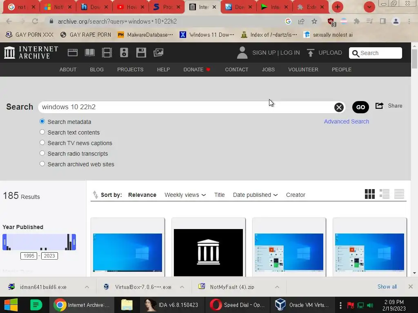Open IDA v6.8 taskbar item
418x313 pixels.
(x=173, y=305)
